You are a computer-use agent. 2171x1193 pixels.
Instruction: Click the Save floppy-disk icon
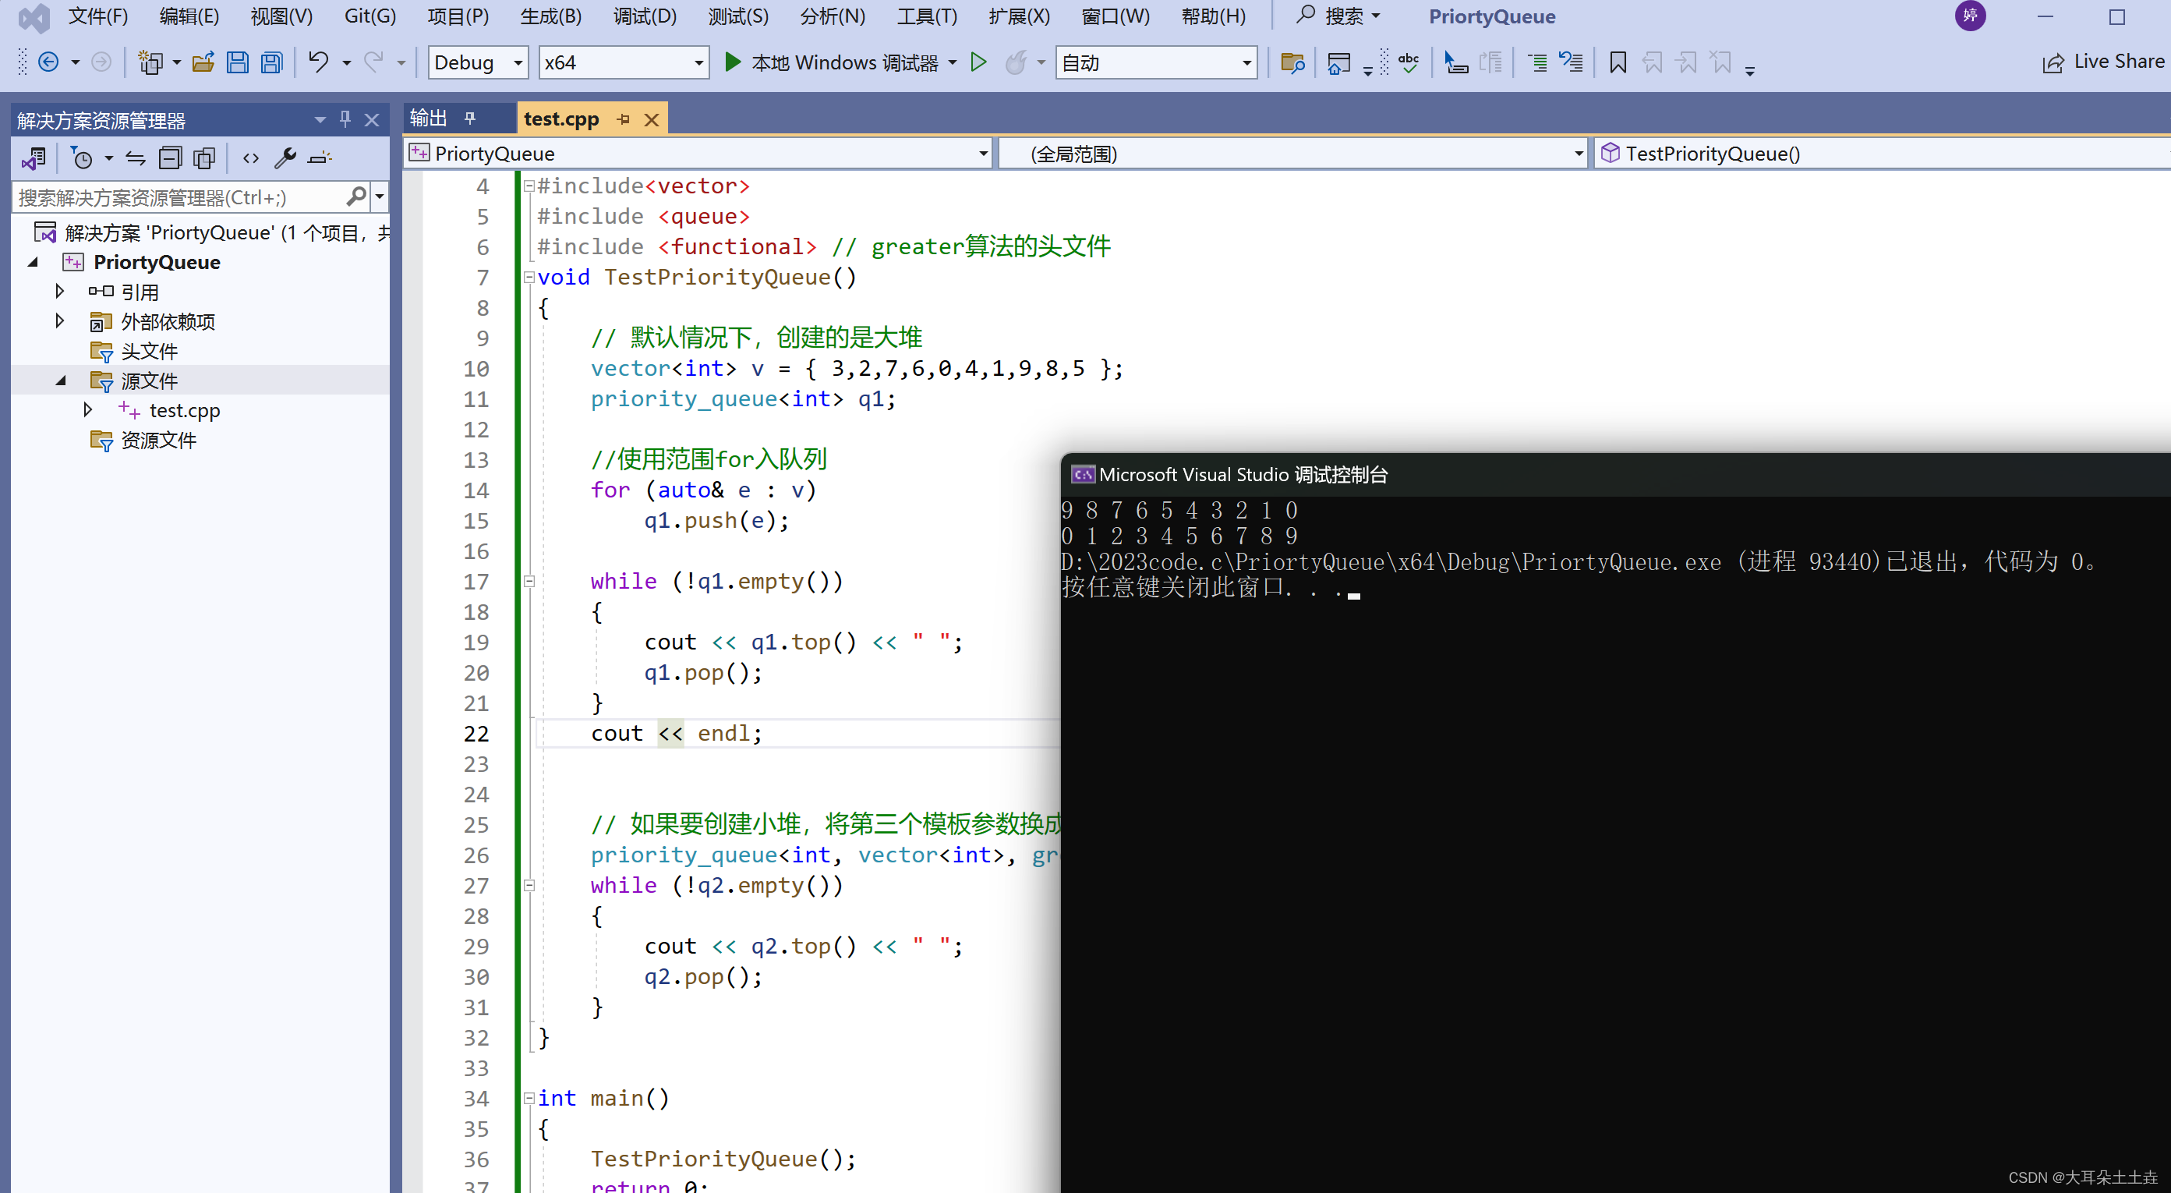[238, 62]
